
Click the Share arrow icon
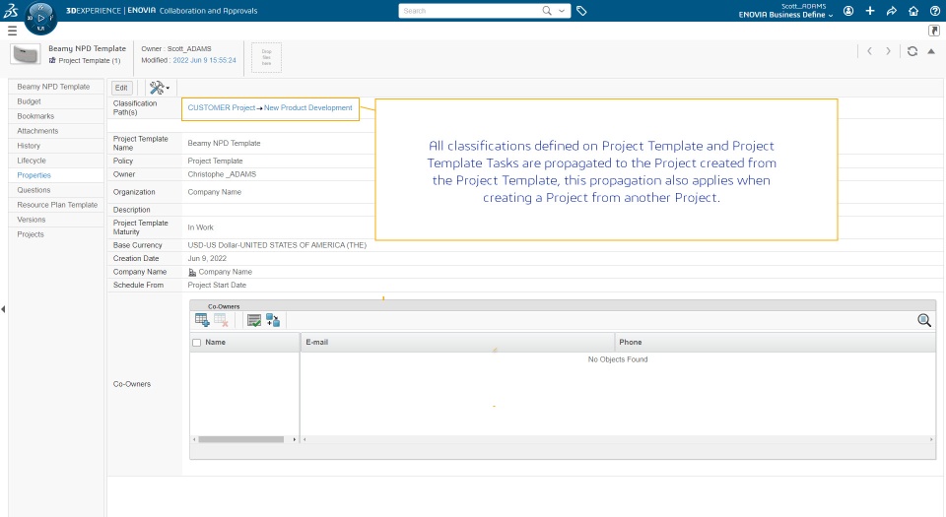(892, 11)
